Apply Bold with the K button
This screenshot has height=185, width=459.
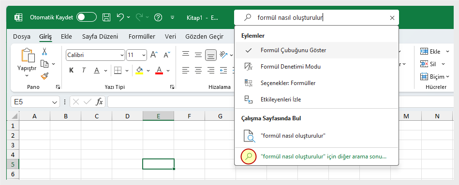(x=71, y=70)
